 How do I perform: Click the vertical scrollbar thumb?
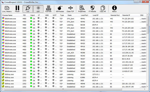pyautogui.click(x=147, y=25)
